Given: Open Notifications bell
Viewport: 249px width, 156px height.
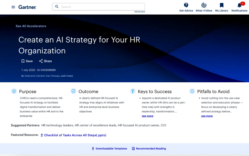Looking at the screenshot, I should pos(239,5).
